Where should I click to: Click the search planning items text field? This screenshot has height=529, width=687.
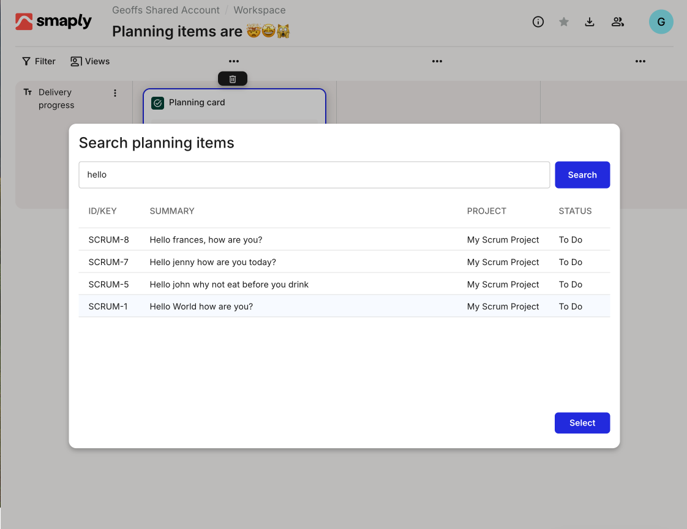point(314,174)
